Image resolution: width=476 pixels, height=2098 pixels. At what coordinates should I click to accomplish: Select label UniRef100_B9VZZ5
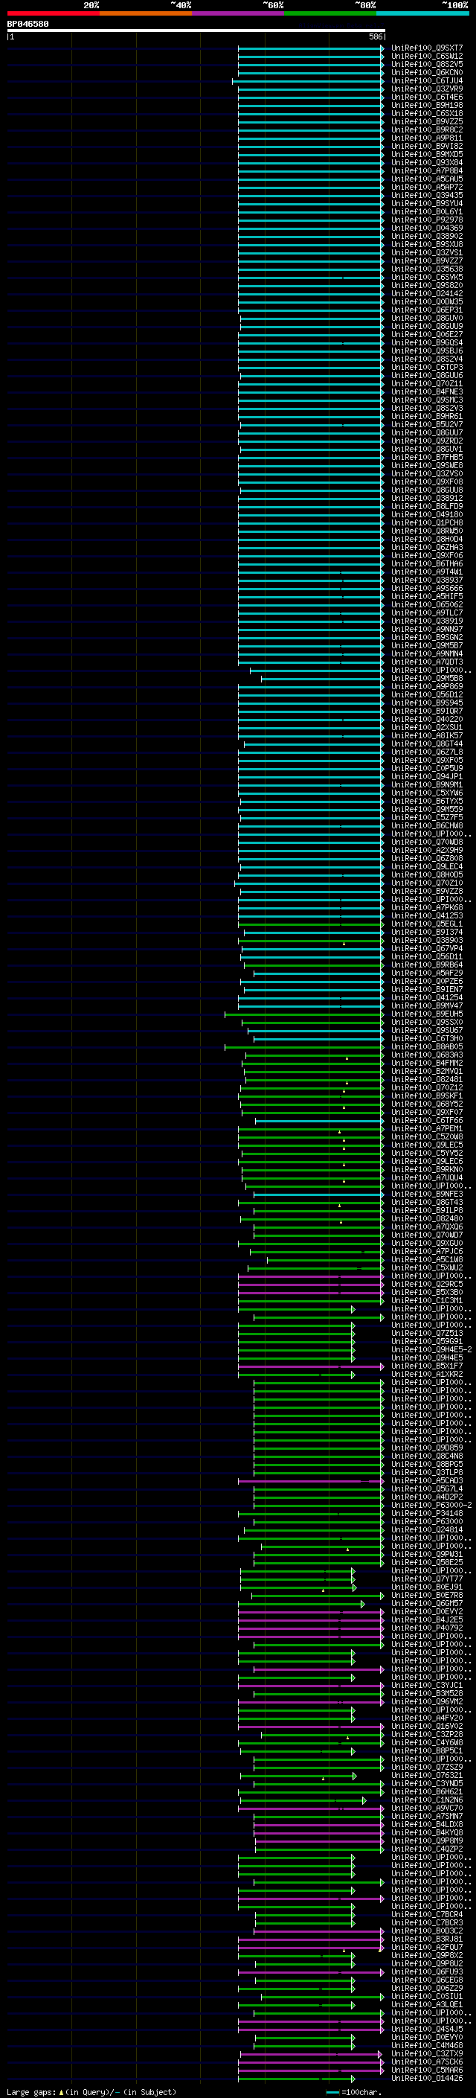click(427, 121)
